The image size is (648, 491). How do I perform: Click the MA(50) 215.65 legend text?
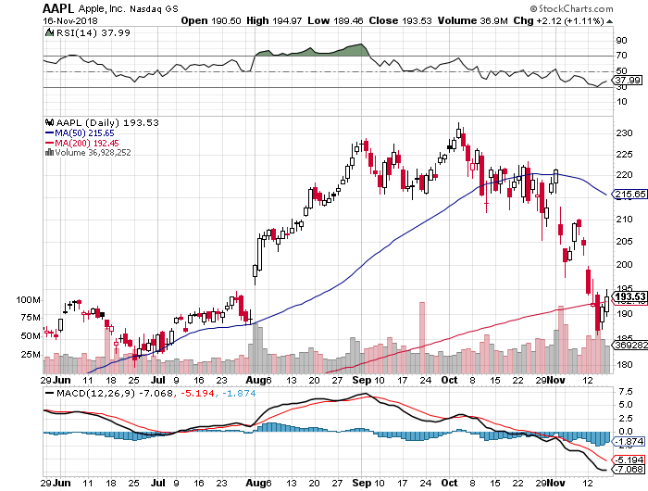(x=85, y=133)
